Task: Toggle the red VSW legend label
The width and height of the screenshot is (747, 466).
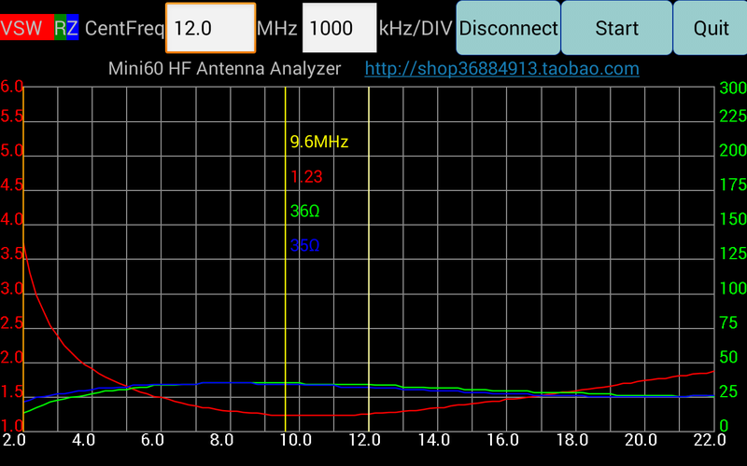Action: point(25,28)
